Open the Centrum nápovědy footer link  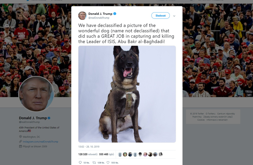click(226, 114)
